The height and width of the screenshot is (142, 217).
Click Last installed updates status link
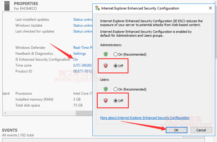coord(83,20)
